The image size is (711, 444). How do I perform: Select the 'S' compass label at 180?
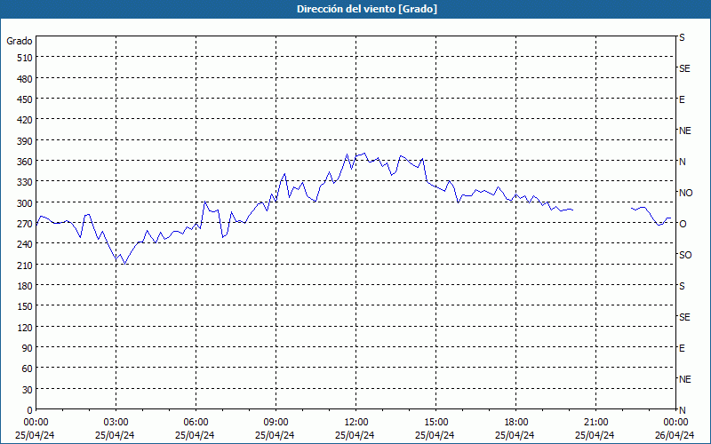[x=682, y=286]
